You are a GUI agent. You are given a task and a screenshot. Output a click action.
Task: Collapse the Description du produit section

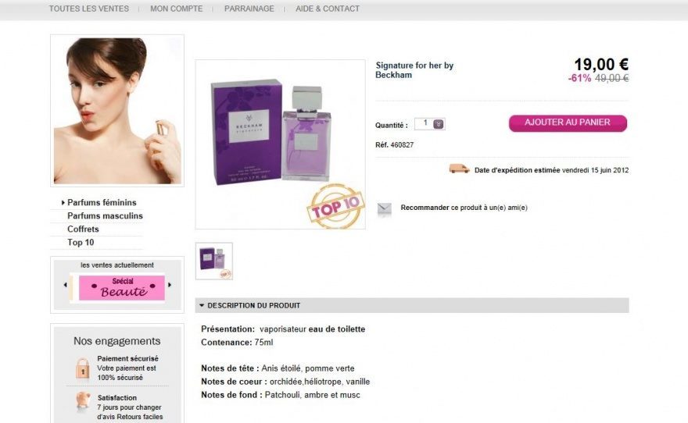[202, 305]
